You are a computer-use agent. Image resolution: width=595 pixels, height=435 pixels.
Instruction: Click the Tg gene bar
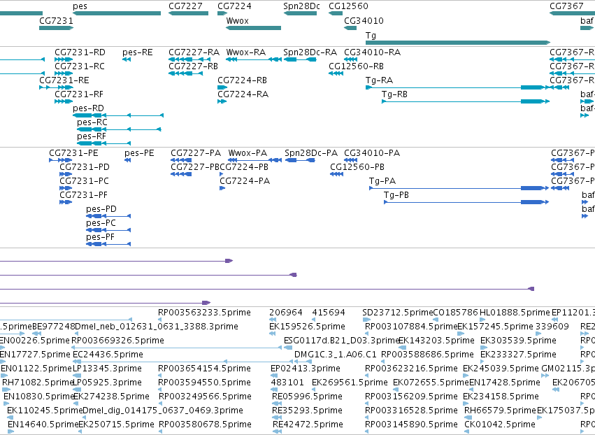tap(458, 42)
